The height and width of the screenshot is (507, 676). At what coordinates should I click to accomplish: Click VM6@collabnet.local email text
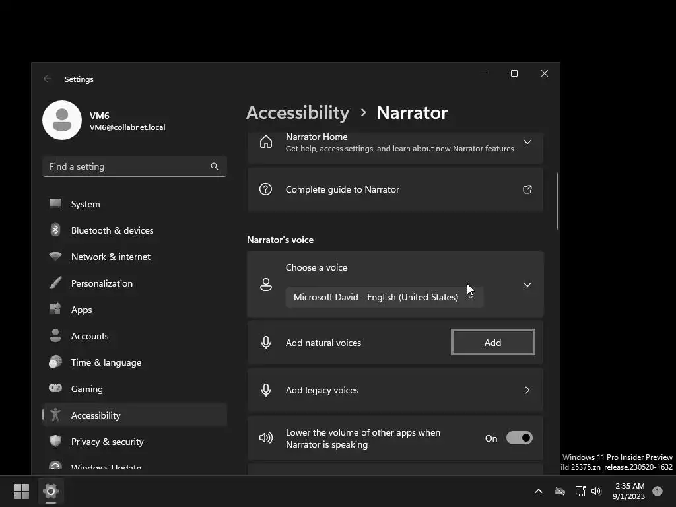coord(127,127)
